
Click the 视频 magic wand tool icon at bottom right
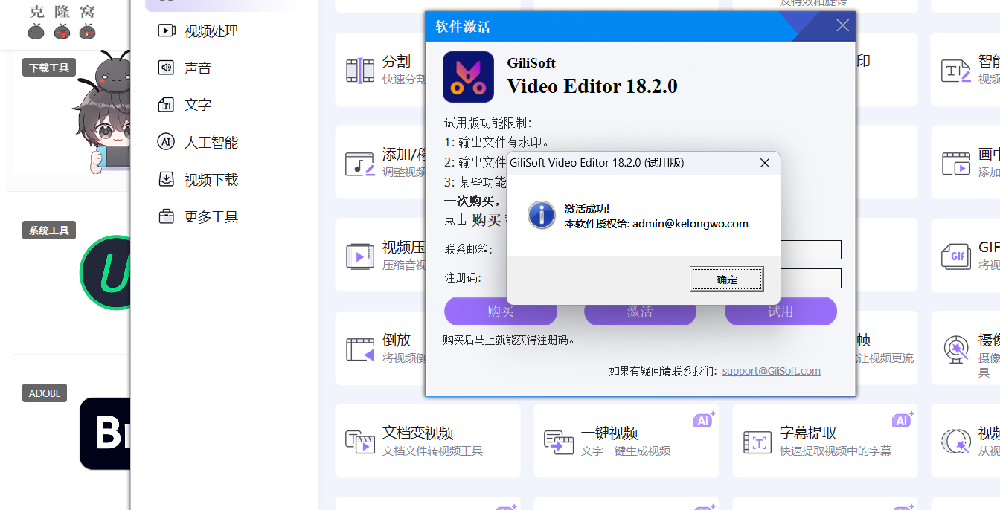pyautogui.click(x=956, y=442)
